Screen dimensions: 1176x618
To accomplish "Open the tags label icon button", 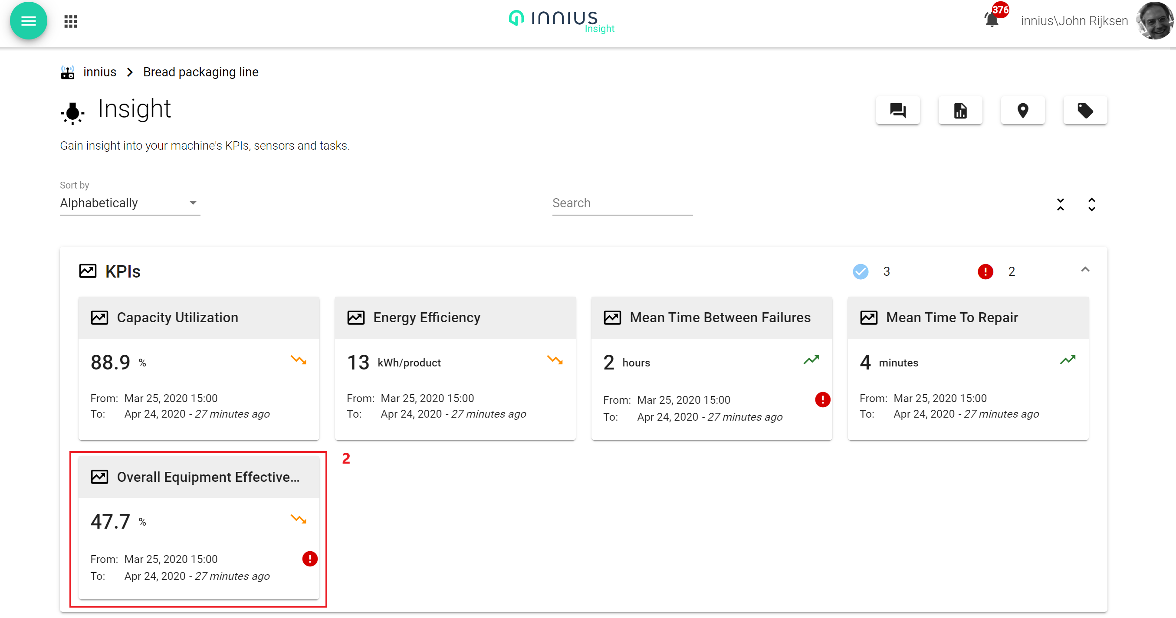I will 1085,111.
